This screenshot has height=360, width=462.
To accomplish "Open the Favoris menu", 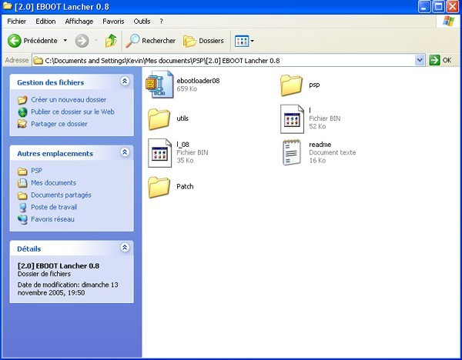I will pyautogui.click(x=113, y=22).
